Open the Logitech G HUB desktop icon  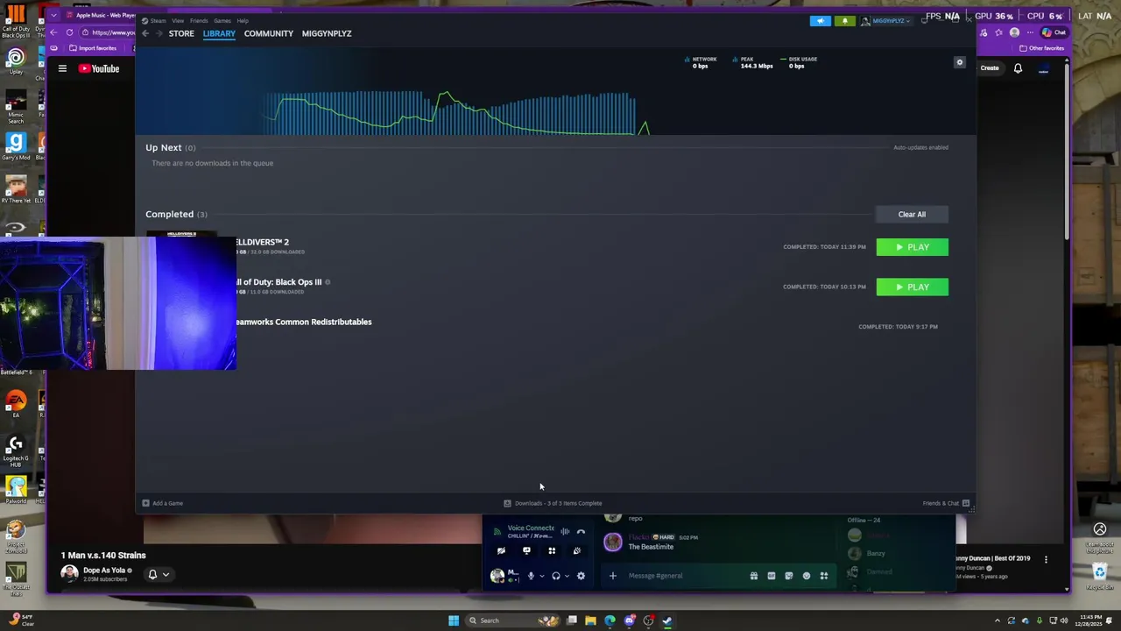click(x=16, y=452)
